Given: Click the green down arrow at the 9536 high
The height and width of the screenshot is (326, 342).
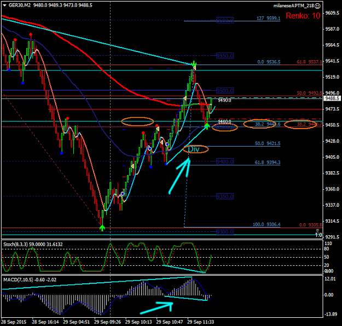Looking at the screenshot, I should [194, 64].
